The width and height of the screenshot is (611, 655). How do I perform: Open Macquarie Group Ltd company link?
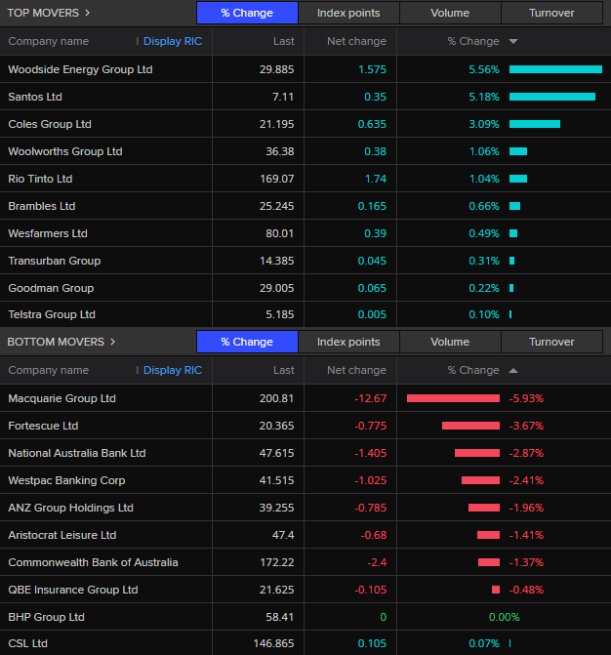pos(61,398)
